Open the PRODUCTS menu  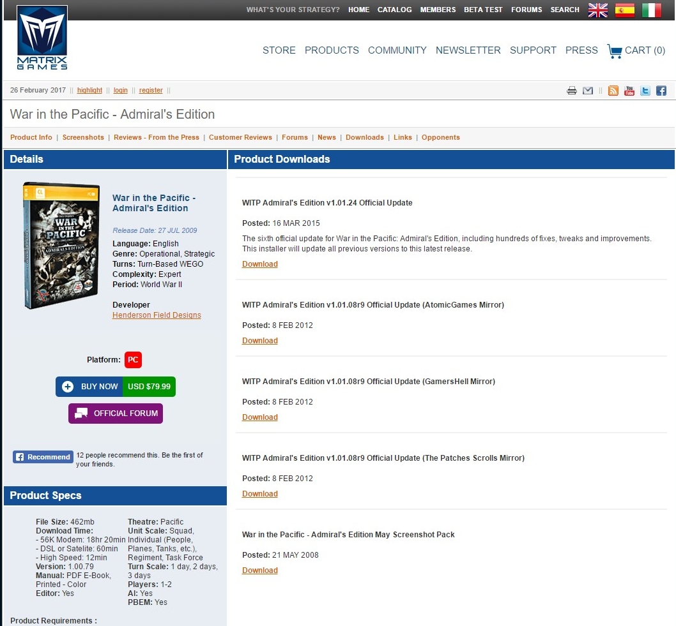pos(332,50)
